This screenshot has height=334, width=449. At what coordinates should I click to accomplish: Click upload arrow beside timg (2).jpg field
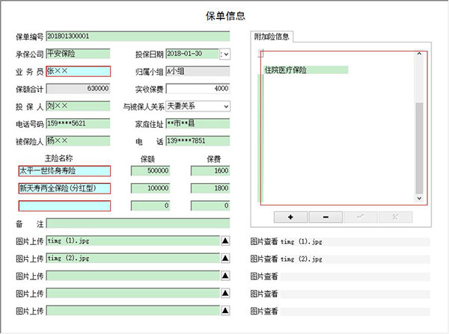coord(225,258)
